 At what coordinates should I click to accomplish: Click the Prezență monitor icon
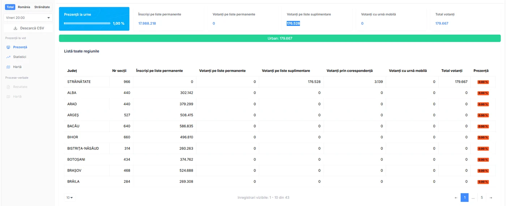pyautogui.click(x=8, y=47)
